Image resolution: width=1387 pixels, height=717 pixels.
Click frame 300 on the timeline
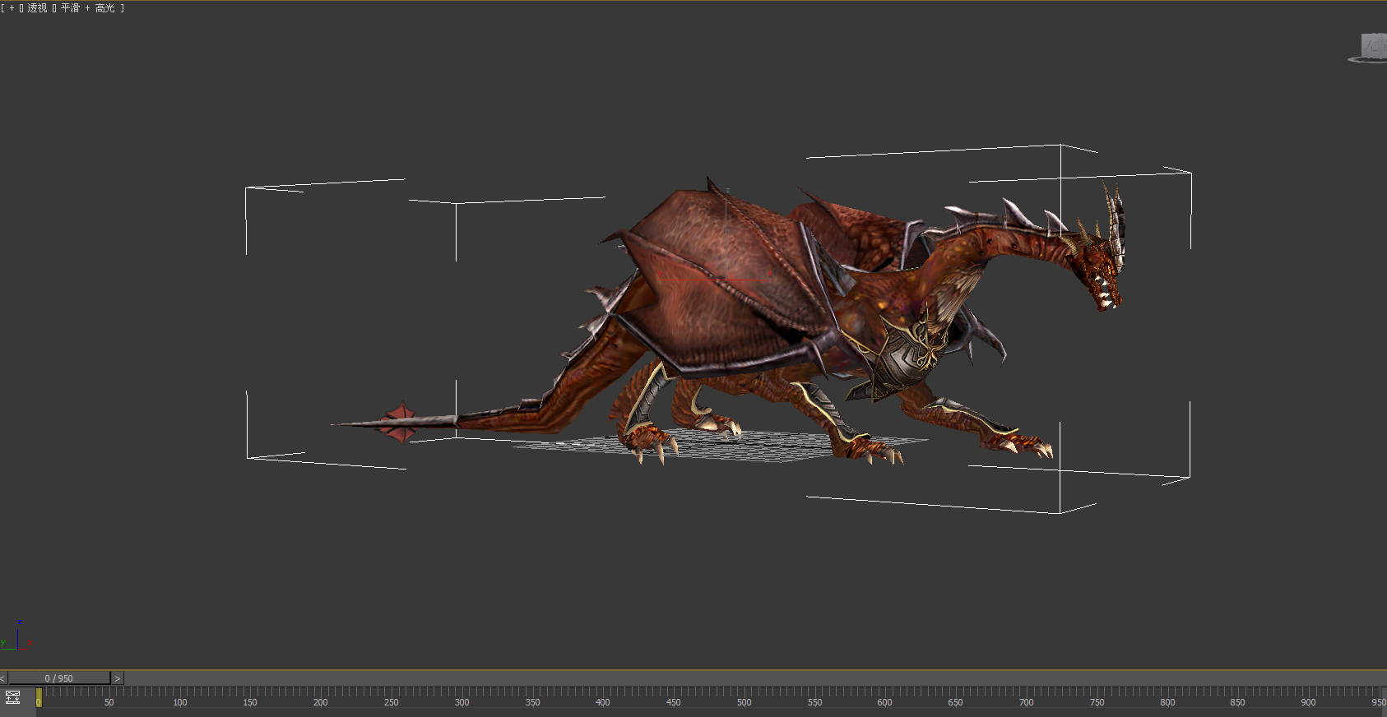[462, 702]
